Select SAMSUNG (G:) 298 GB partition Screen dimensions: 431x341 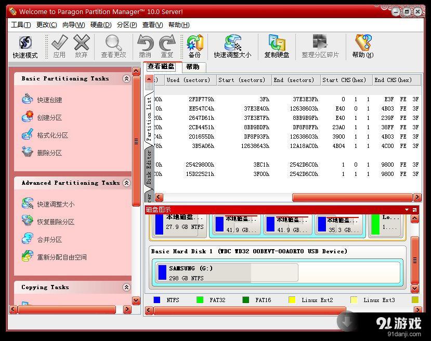click(227, 272)
